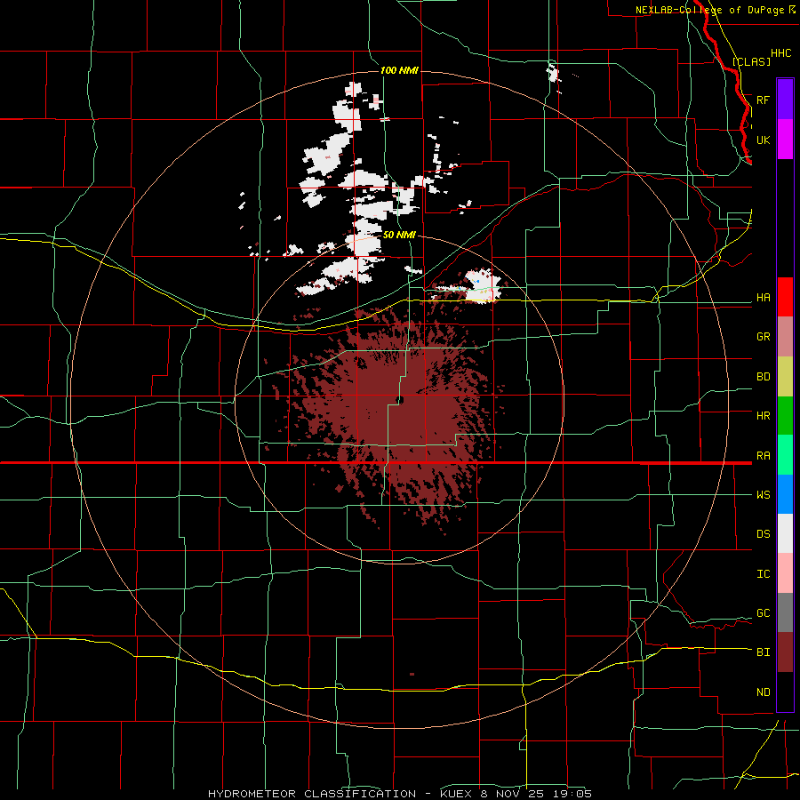Click the GC legend label

coord(763,613)
